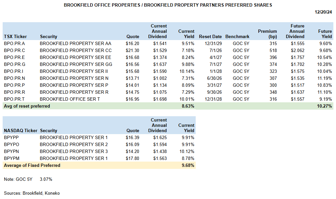Click the 'Avg of reset preferred' label
Screen dimensions: 336x199
click(27, 106)
